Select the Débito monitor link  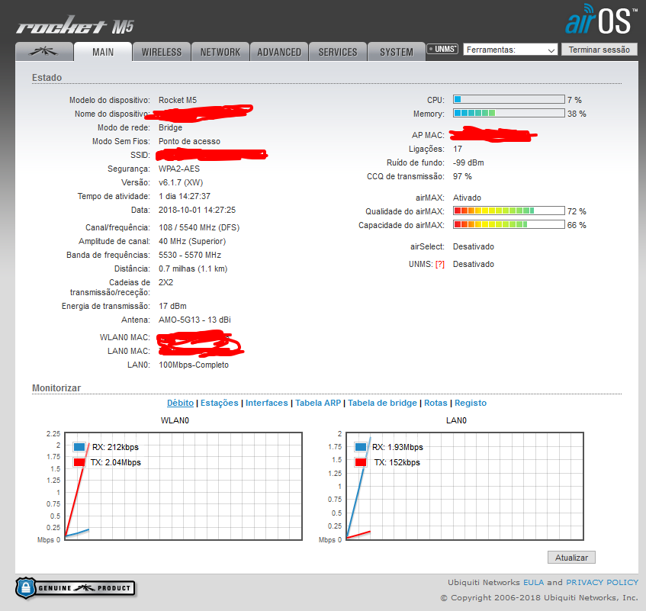coord(180,403)
